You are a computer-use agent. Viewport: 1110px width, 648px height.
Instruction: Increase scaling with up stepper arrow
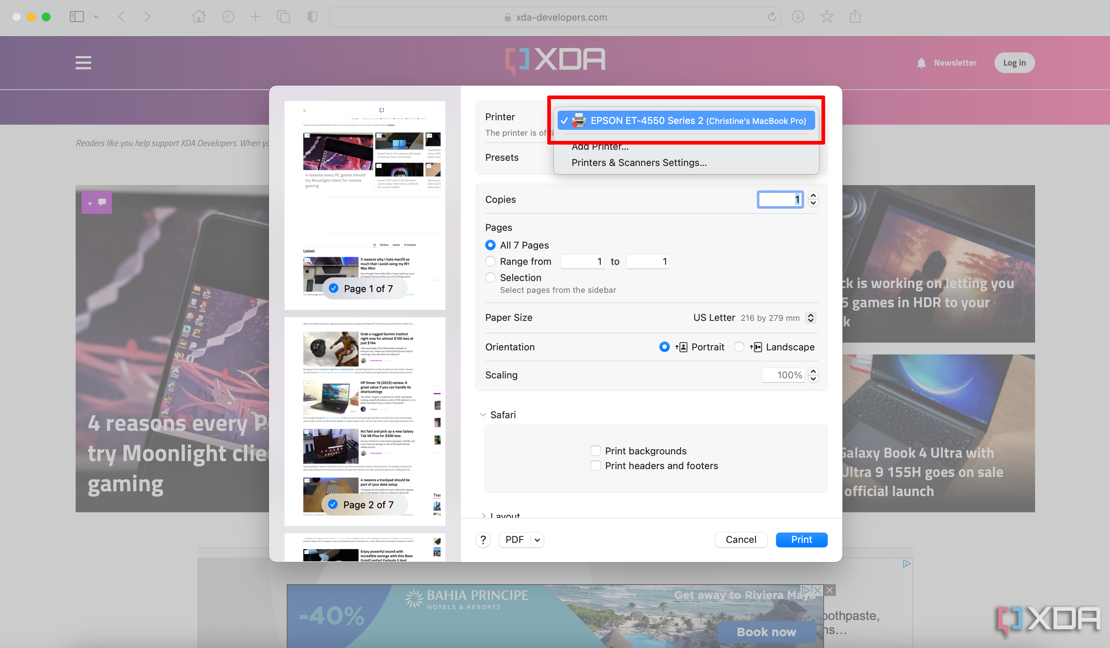[813, 371]
